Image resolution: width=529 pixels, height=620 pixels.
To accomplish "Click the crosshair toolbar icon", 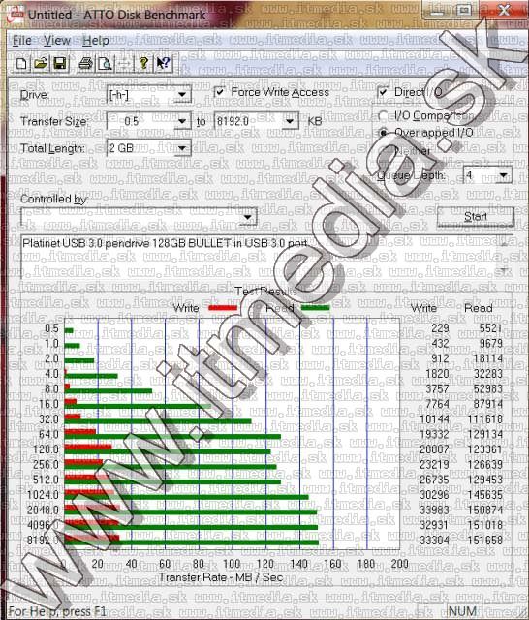I will tap(124, 63).
